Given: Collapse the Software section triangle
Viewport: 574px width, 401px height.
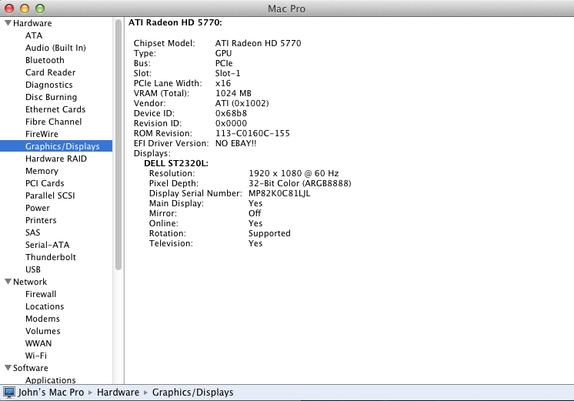Looking at the screenshot, I should click(8, 368).
